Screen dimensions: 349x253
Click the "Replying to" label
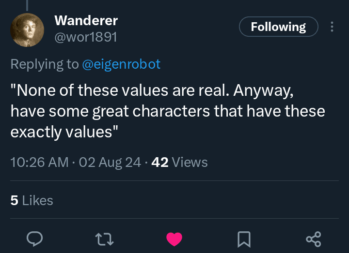(x=45, y=64)
